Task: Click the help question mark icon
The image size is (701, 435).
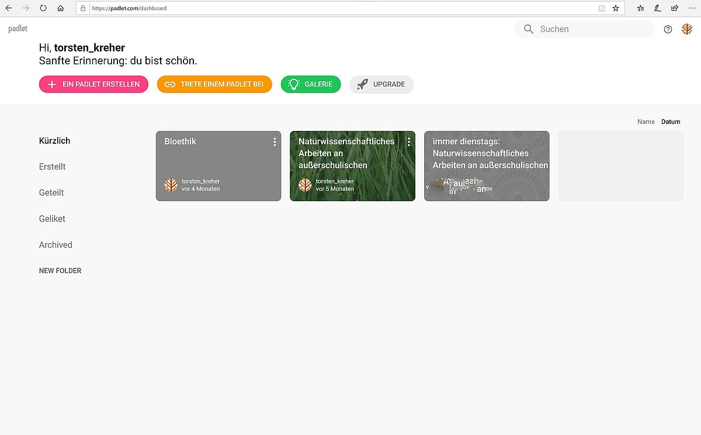Action: pyautogui.click(x=668, y=29)
